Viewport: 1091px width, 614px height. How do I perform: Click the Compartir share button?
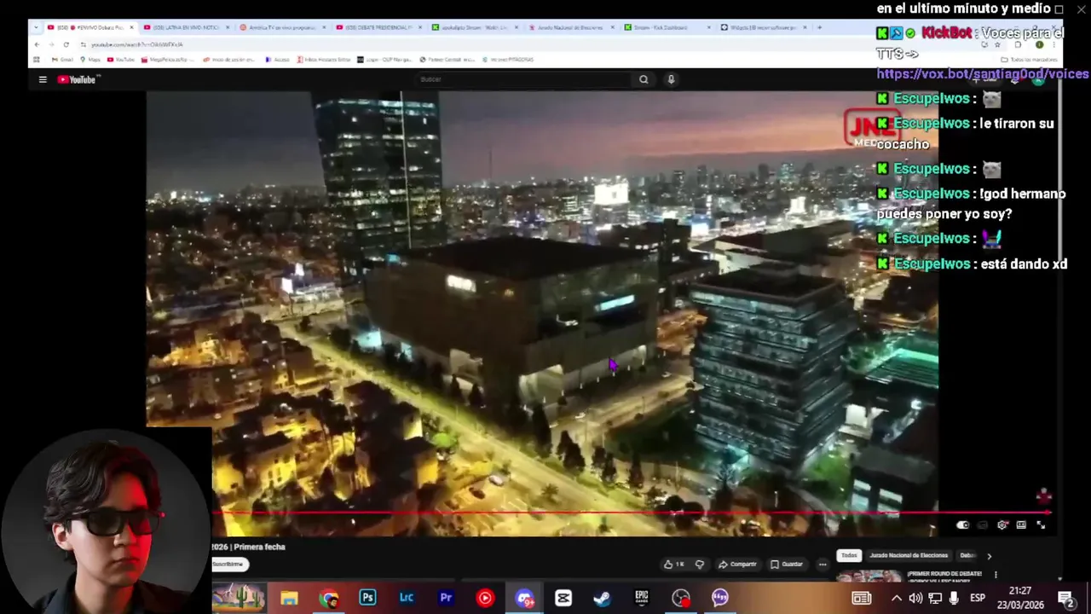click(737, 564)
